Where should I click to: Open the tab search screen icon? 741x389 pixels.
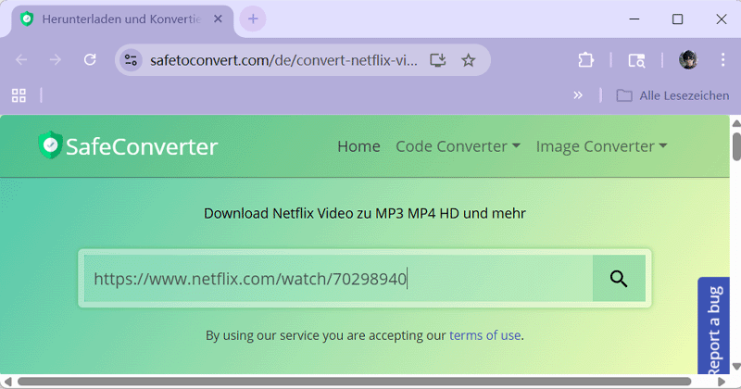pos(636,60)
